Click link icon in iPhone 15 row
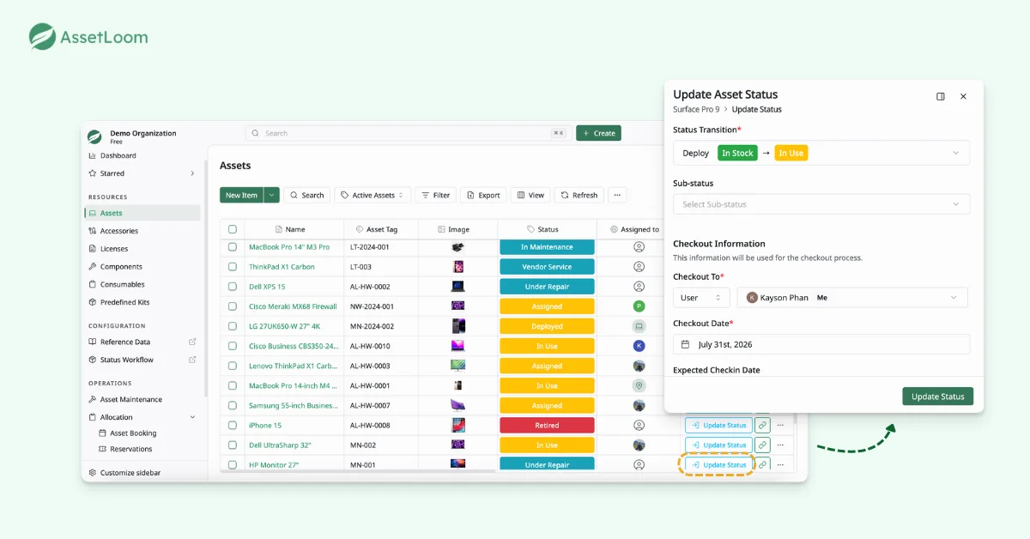 point(762,425)
